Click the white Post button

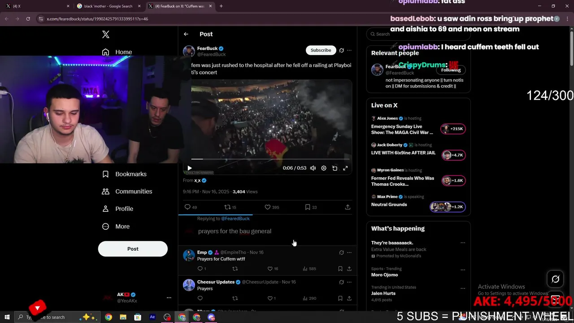pos(133,249)
